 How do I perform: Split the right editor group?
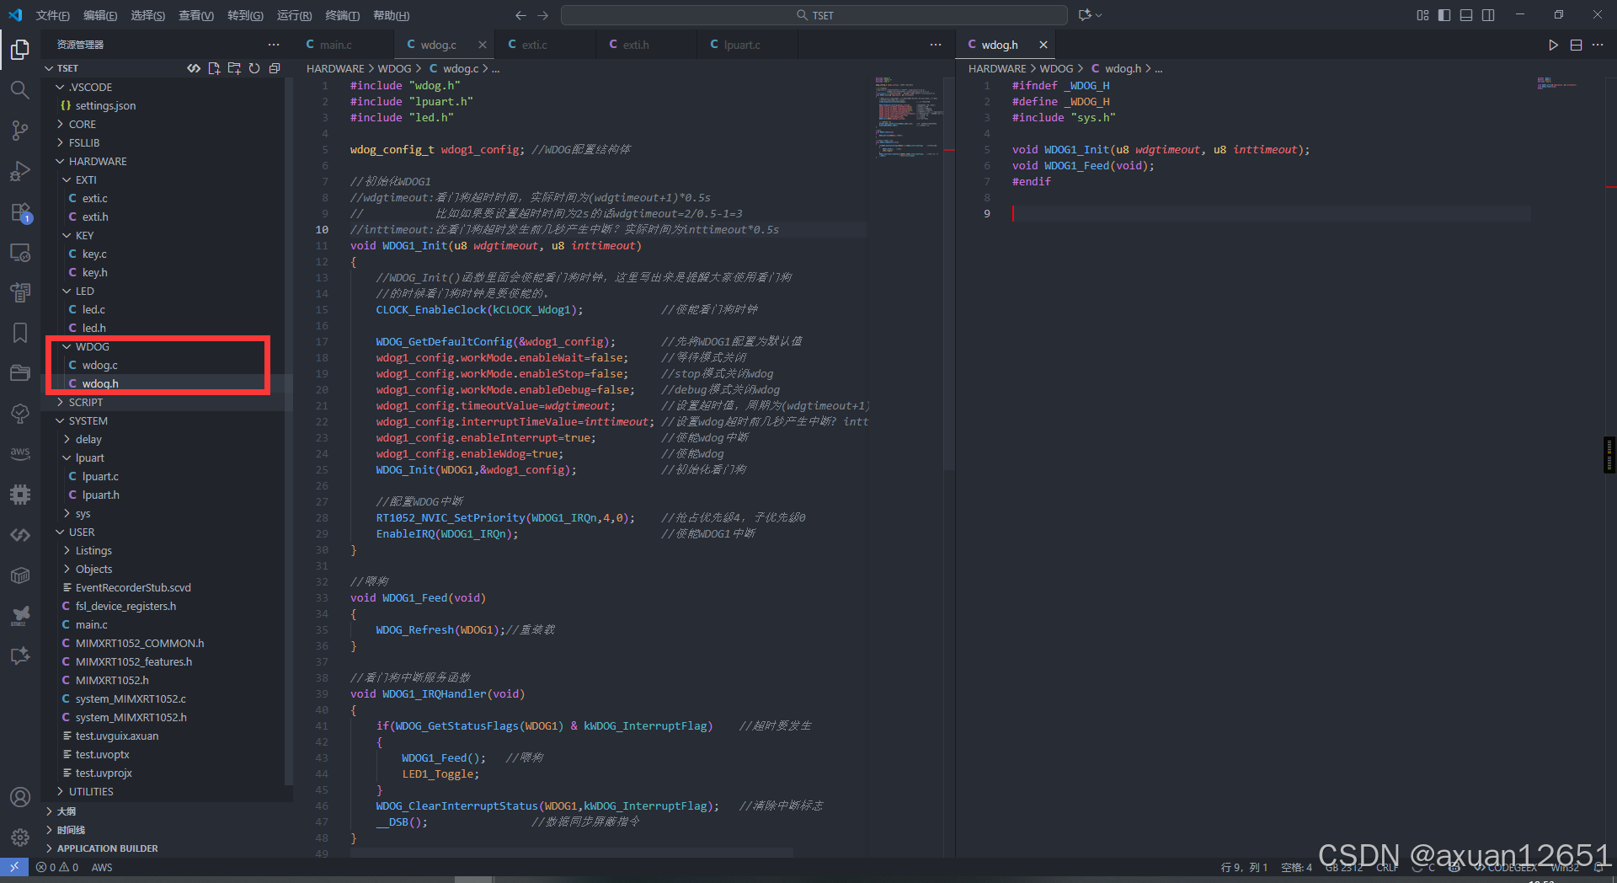1576,45
